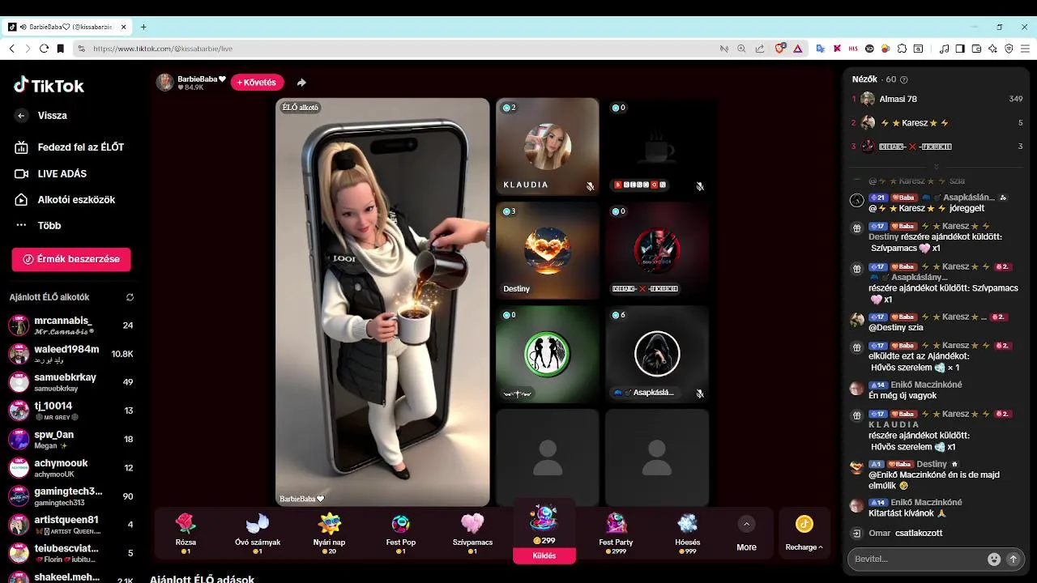Viewport: 1037px width, 583px height.
Task: Open mrcannabis_ live stream
Action: (71, 326)
